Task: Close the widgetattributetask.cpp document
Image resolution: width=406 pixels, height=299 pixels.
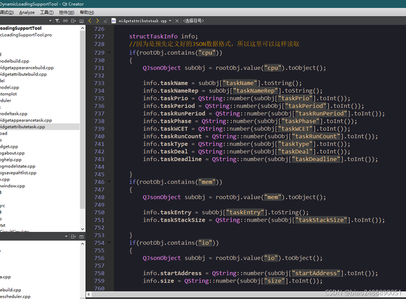Action: [177, 21]
